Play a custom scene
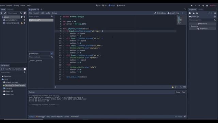This screenshot has width=218, height=123. coord(207,5)
